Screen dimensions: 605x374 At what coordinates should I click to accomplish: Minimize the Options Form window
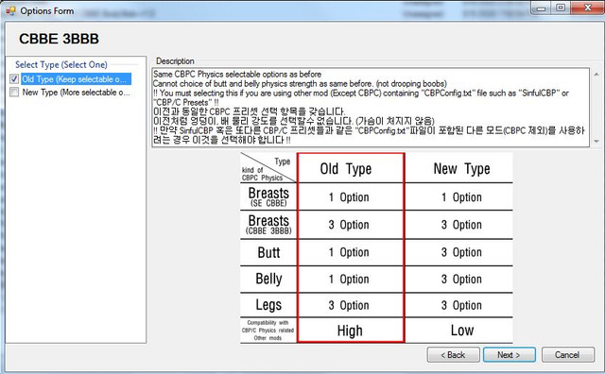pos(542,8)
